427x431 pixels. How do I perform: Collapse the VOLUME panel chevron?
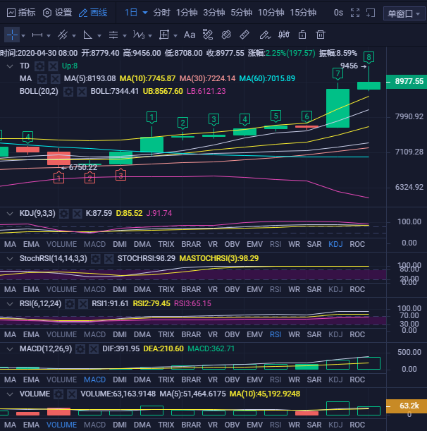point(10,394)
